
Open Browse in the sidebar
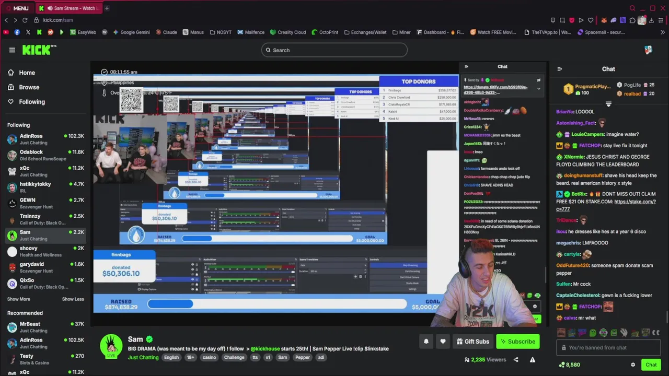(24, 87)
